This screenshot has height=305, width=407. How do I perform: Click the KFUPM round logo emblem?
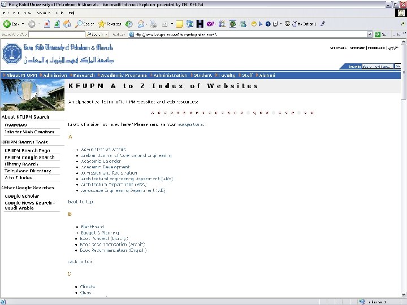pos(12,54)
